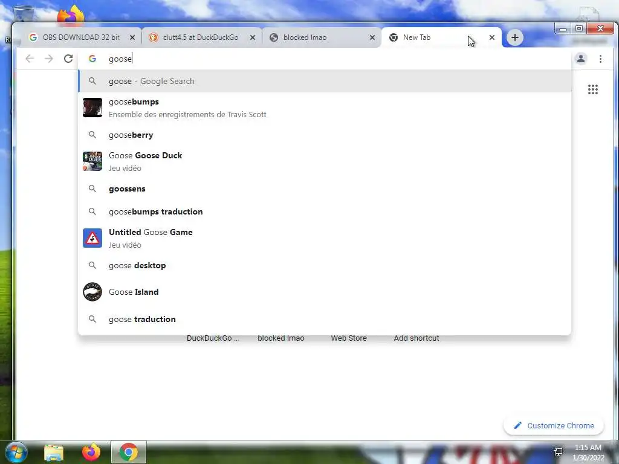The width and height of the screenshot is (619, 464).
Task: Click magnifier icon beside goose desktop
Action: tap(92, 265)
